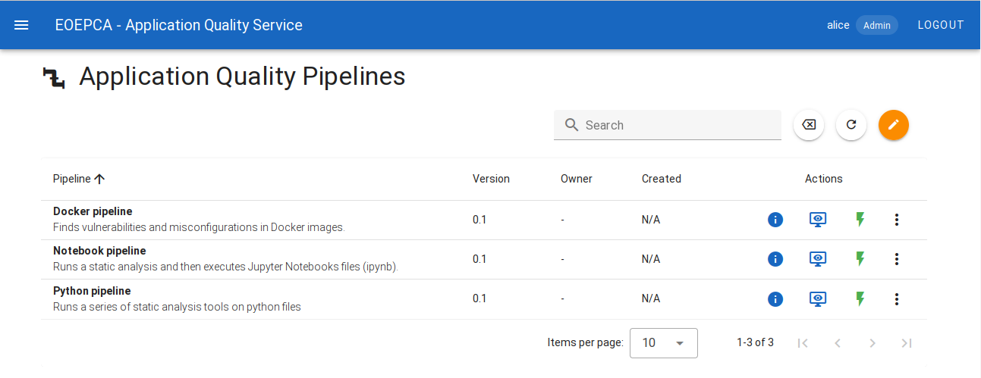Click the orange pencil edit button

coord(894,125)
